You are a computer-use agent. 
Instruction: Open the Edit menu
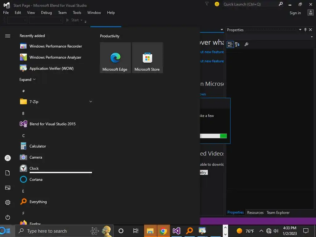pos(18,12)
